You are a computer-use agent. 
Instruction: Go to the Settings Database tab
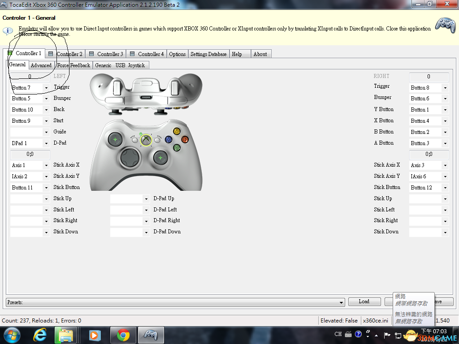click(208, 54)
